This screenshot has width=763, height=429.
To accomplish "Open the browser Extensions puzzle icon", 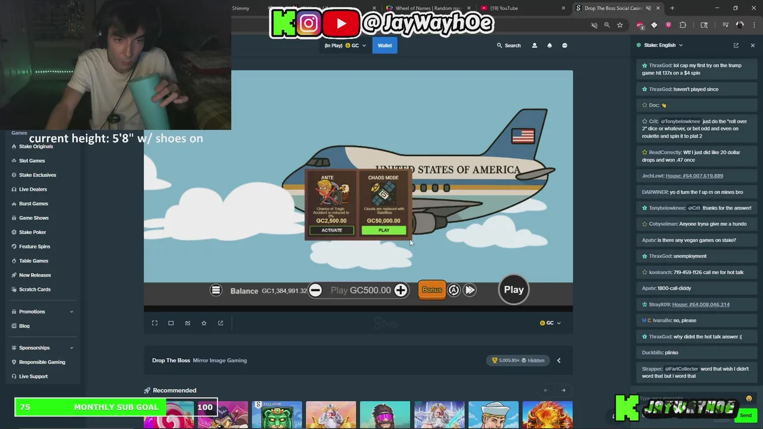I will pos(683,25).
